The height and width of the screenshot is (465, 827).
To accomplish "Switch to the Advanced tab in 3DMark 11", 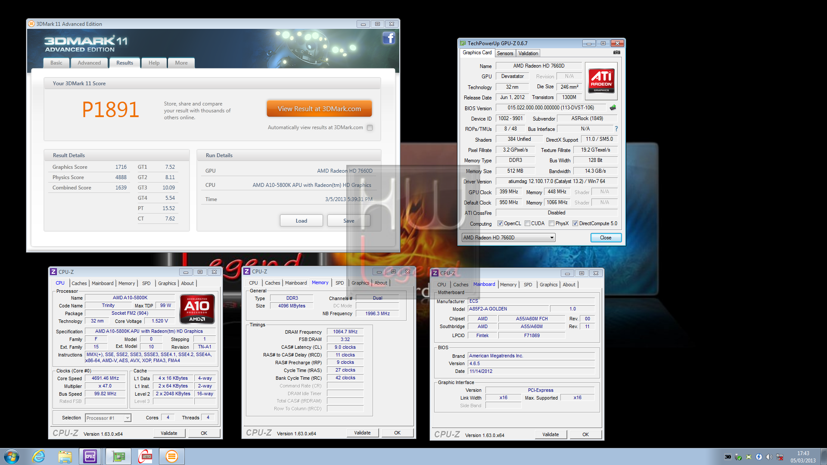I will (89, 63).
